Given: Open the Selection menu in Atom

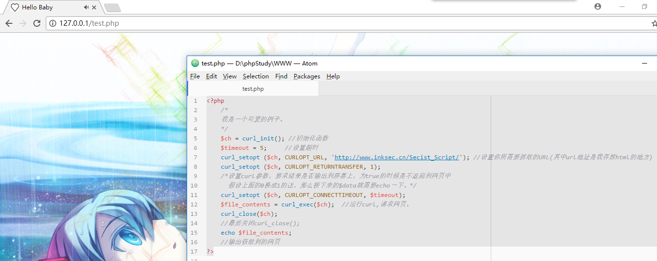Looking at the screenshot, I should (256, 76).
